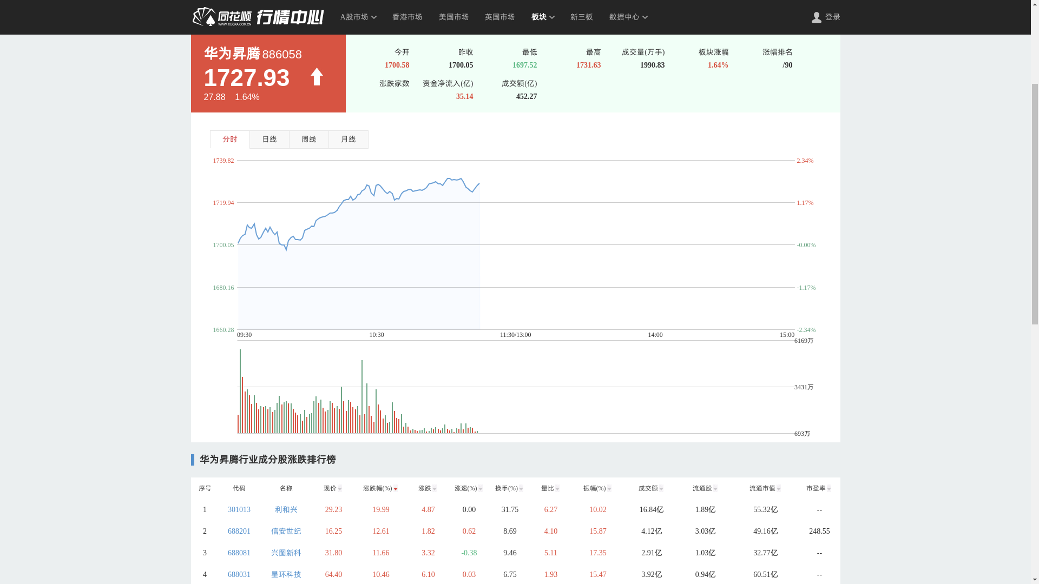1039x584 pixels.
Task: Click the 流通市值 column sort arrow
Action: pos(778,489)
